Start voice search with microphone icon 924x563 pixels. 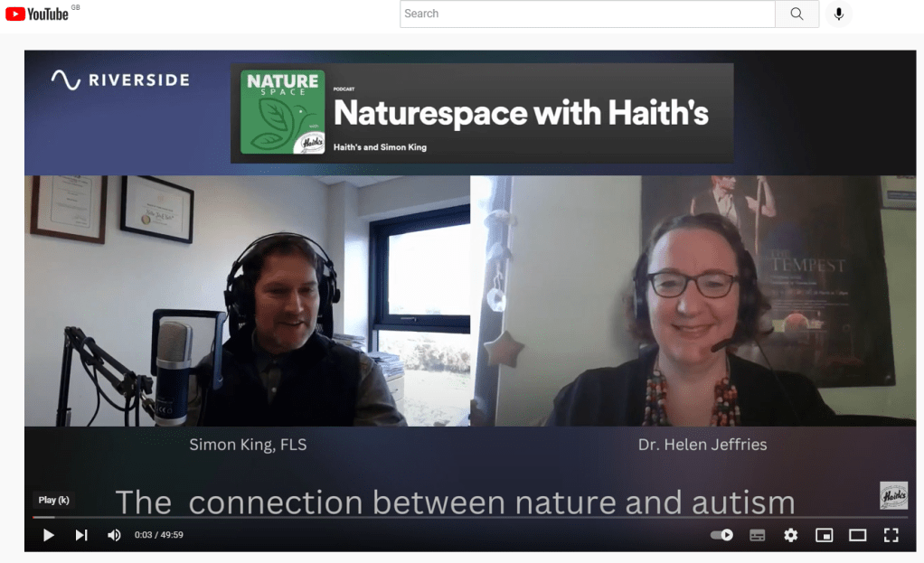click(x=839, y=14)
